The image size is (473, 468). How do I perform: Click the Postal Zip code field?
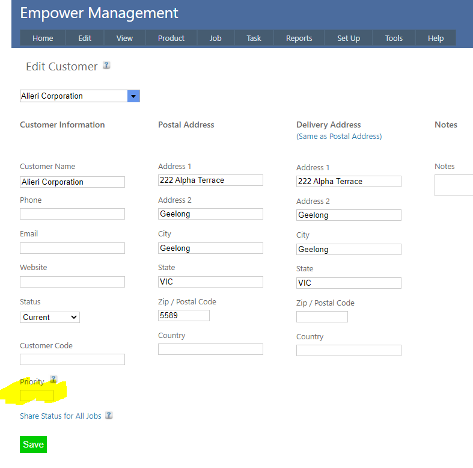point(184,315)
